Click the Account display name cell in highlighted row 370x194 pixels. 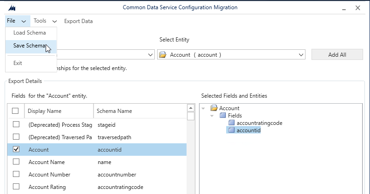click(x=38, y=150)
